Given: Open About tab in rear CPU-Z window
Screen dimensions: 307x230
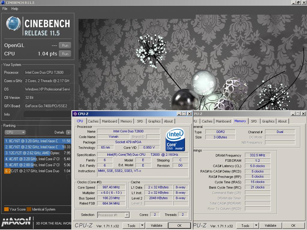Looking at the screenshot, I should click(x=282, y=121).
